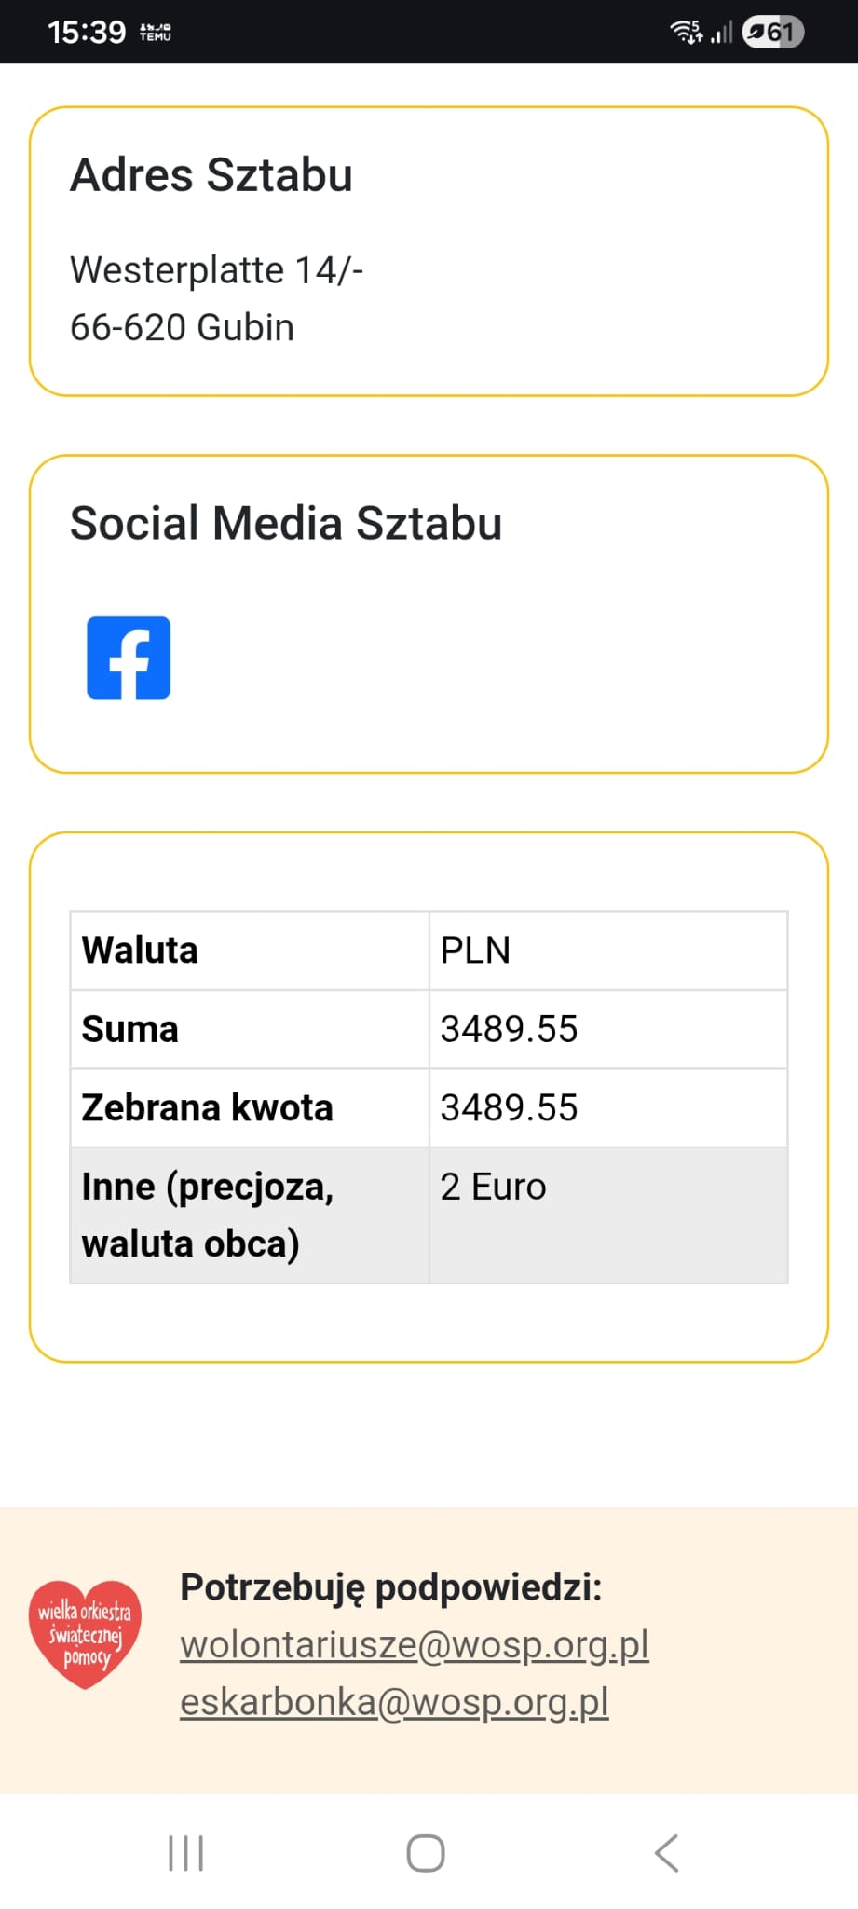Open the eskarbonka@wosp.org.pl email link
The height and width of the screenshot is (1909, 858).
[x=394, y=1702]
